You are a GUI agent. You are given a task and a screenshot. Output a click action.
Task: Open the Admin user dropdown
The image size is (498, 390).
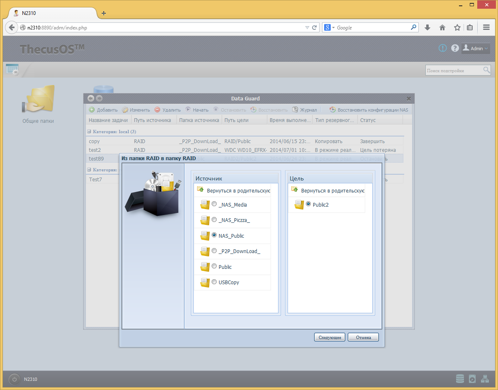[x=476, y=48]
